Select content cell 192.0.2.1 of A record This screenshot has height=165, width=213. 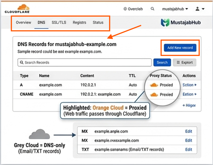tap(88, 85)
